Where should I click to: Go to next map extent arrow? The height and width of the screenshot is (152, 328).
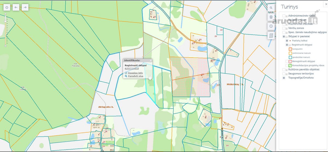[25, 7]
